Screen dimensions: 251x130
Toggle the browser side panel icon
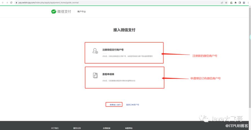point(240,3)
